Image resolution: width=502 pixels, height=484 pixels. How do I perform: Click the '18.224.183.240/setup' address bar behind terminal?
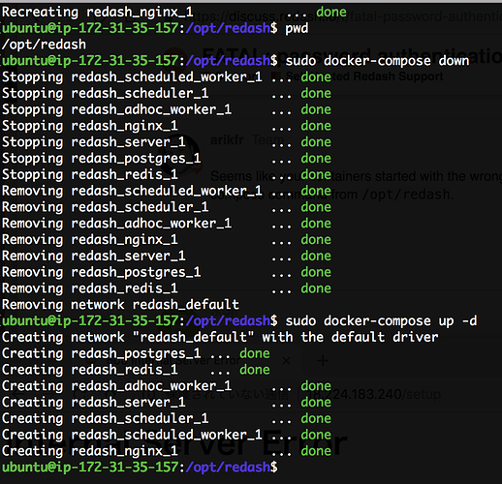pyautogui.click(x=374, y=394)
